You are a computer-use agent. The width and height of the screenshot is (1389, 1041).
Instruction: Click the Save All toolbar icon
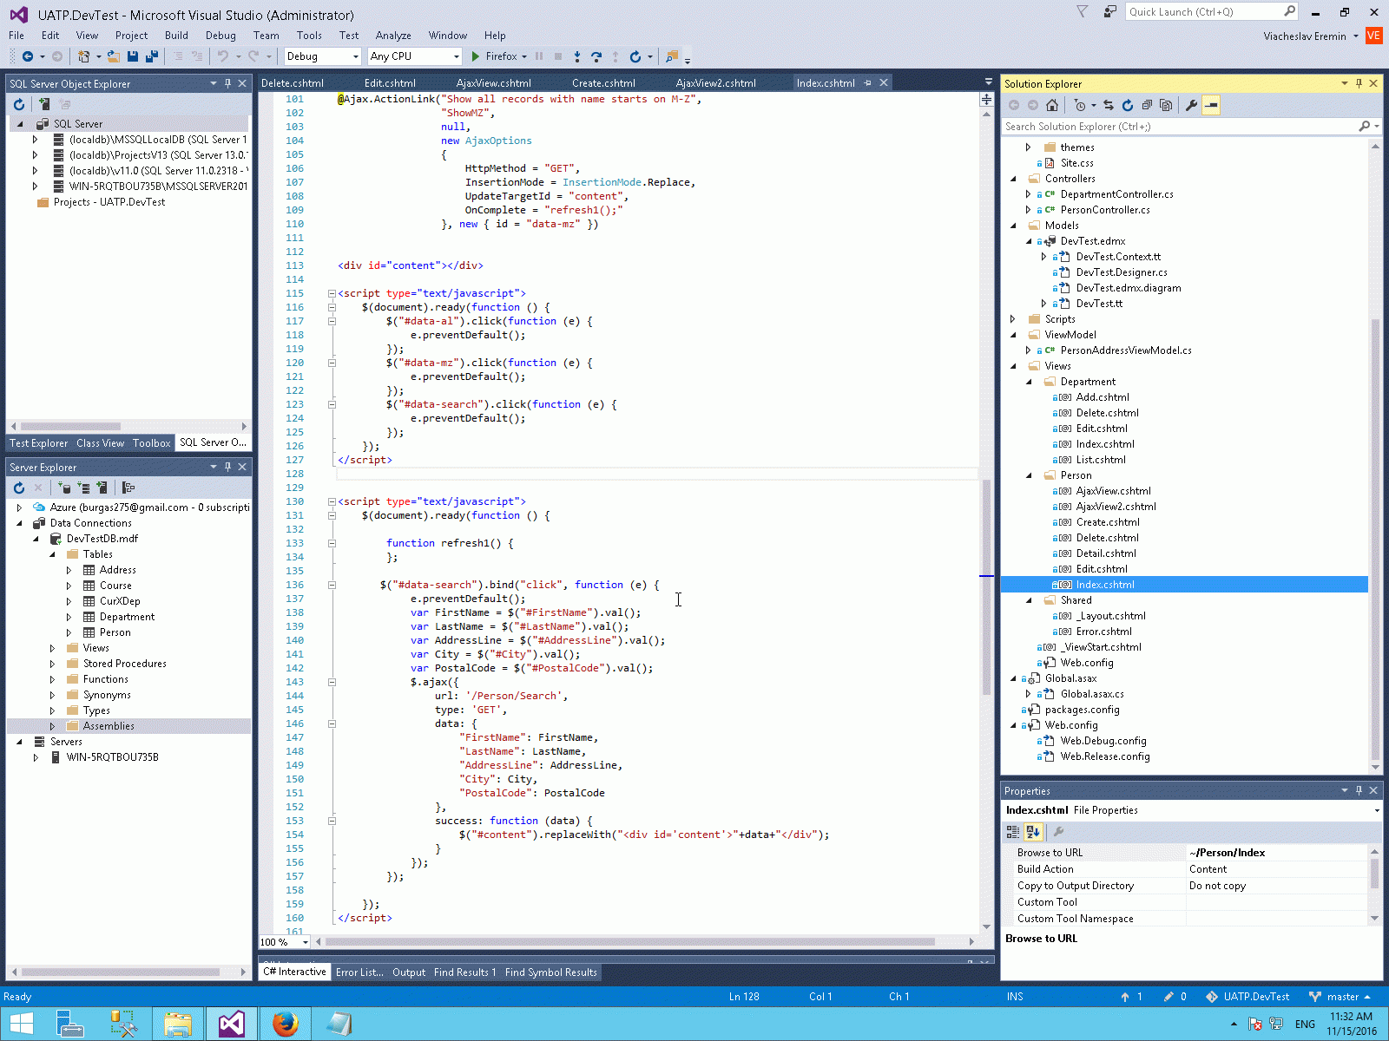pos(152,56)
